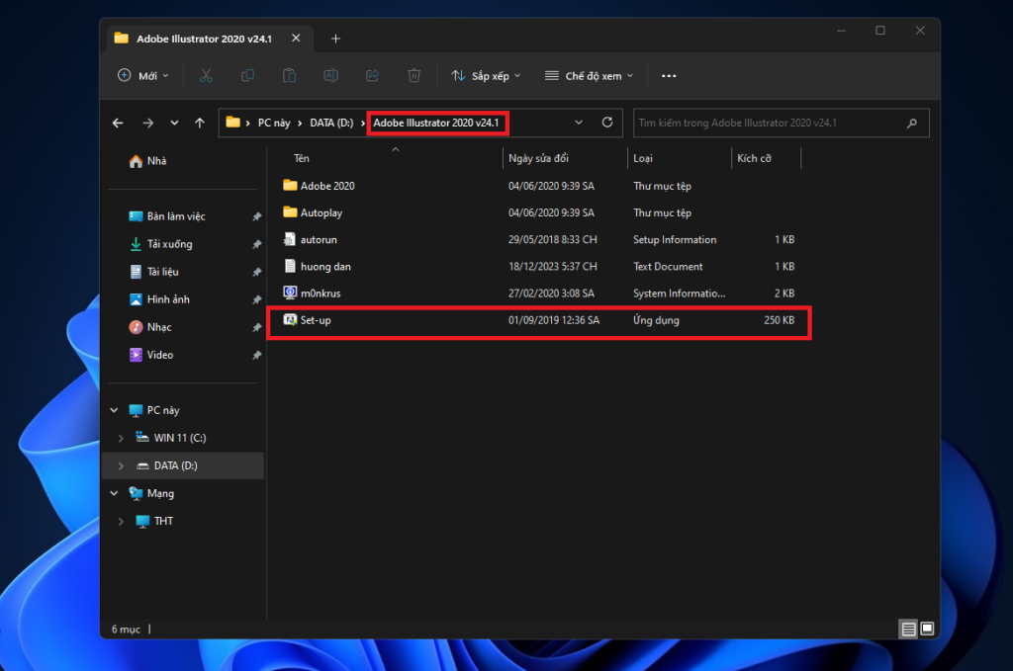
Task: Click the Share icon in toolbar
Action: [x=373, y=75]
